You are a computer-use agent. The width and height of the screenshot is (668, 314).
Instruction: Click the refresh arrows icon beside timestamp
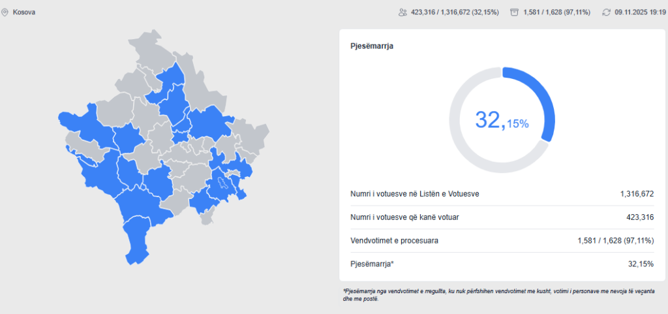tap(606, 12)
